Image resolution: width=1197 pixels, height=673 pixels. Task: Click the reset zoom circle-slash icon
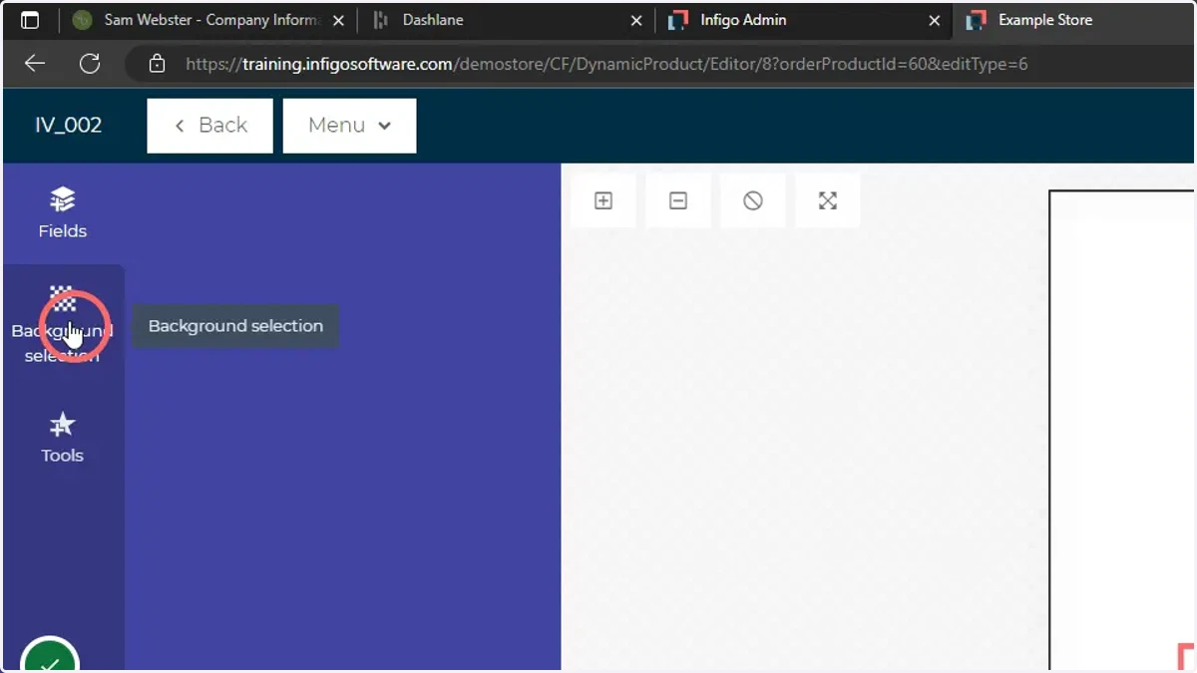(x=753, y=200)
